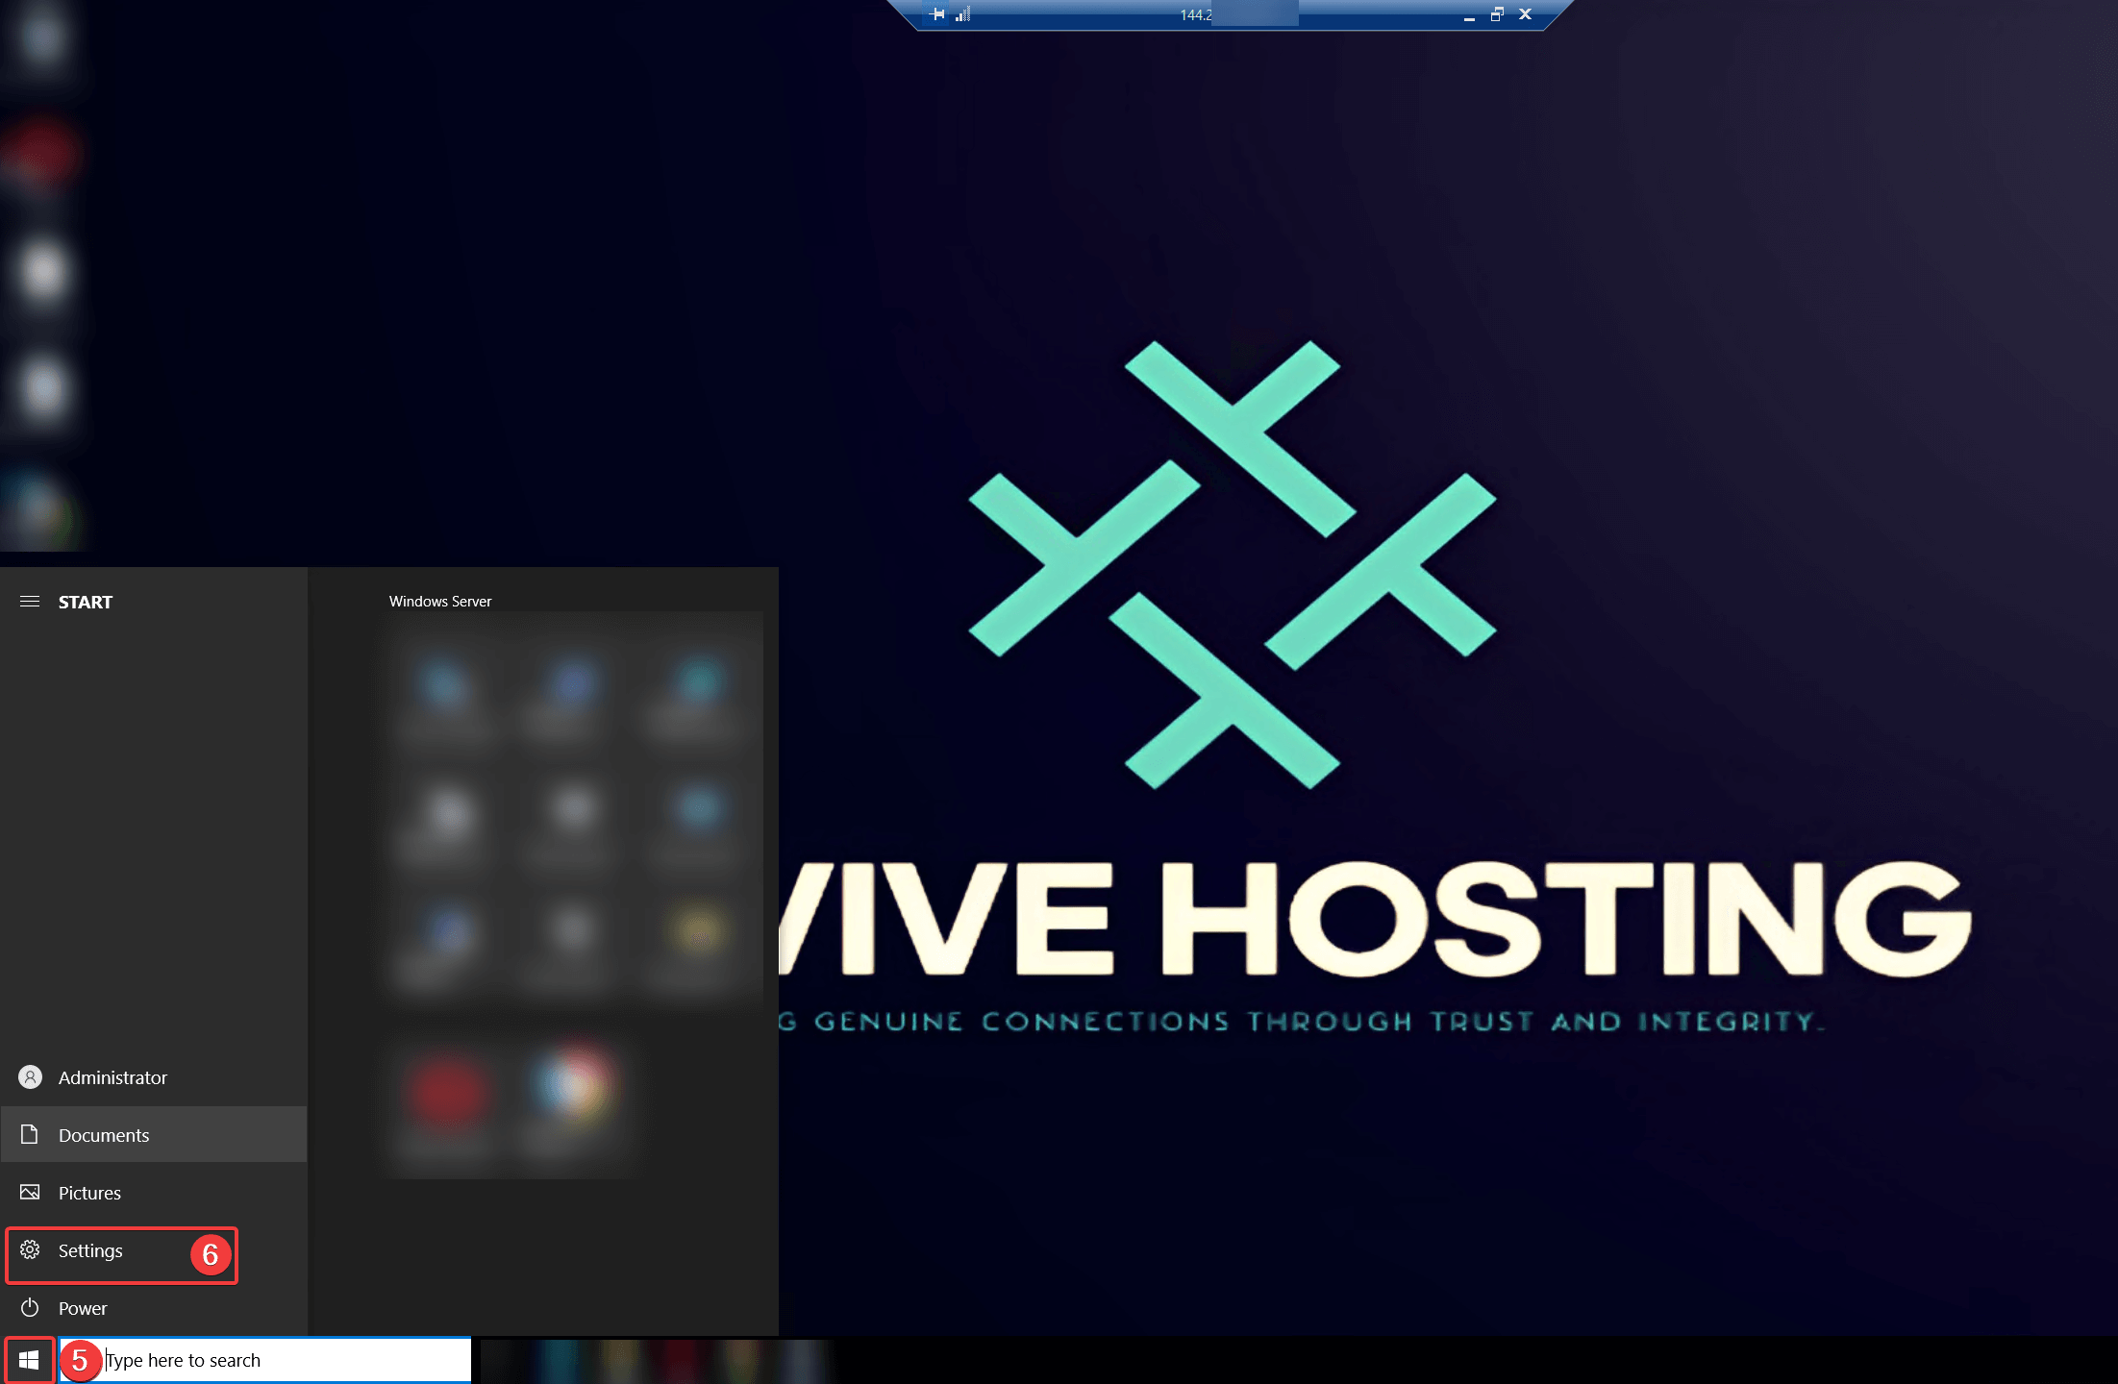Click the Windows Server group header
Screen dimensions: 2118x1384
pos(440,602)
